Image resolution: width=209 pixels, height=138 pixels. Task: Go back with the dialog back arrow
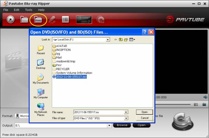coord(116,40)
